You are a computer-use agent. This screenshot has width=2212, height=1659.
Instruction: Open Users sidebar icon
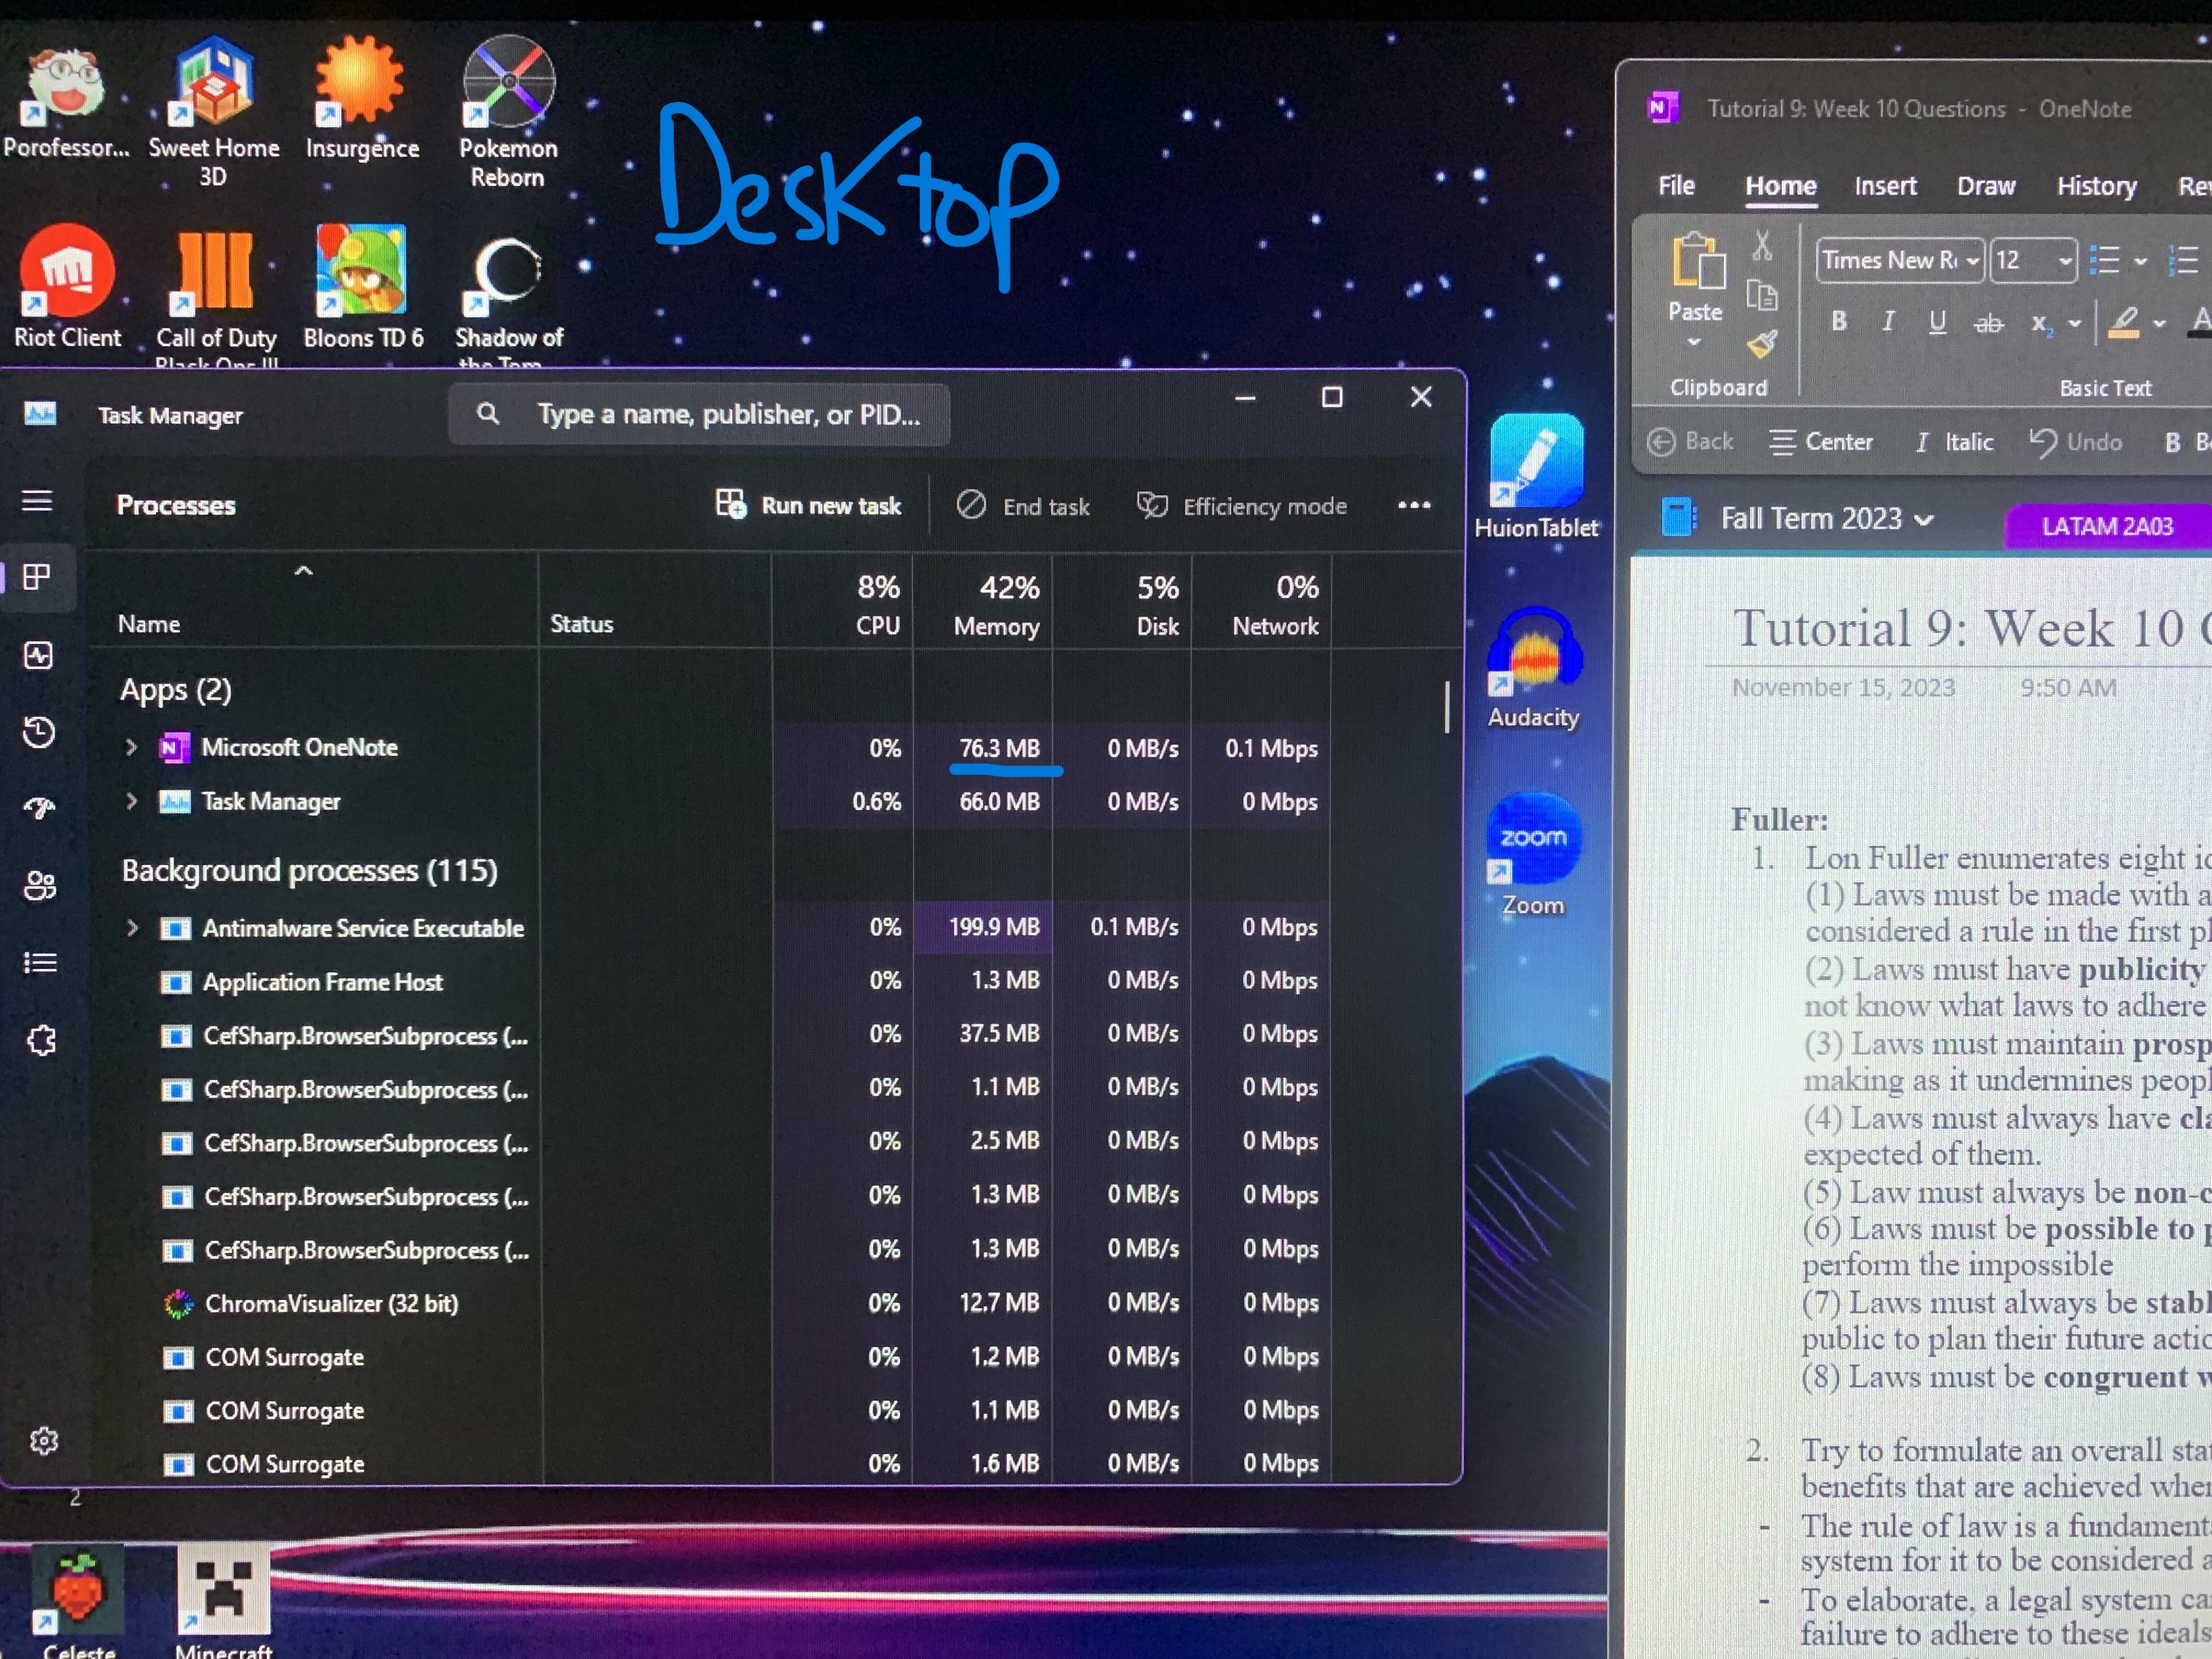[x=39, y=885]
